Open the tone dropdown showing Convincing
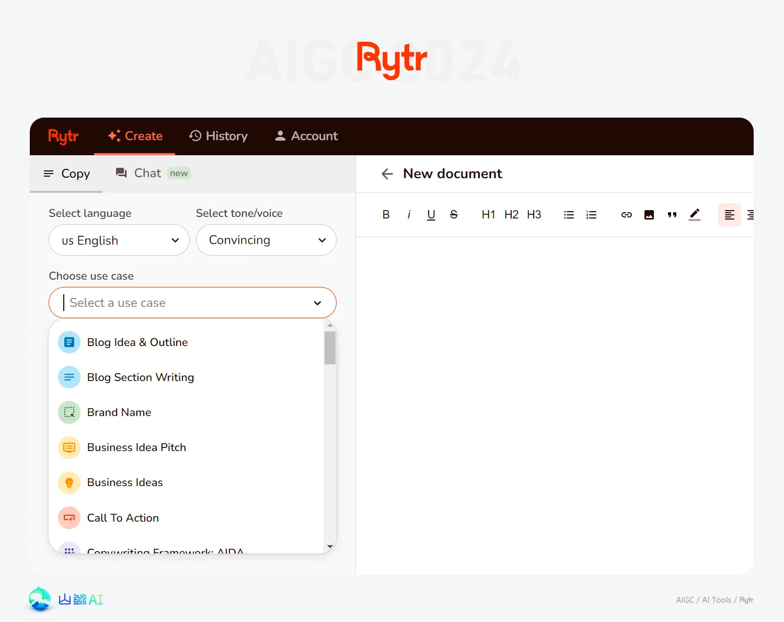 (x=266, y=240)
